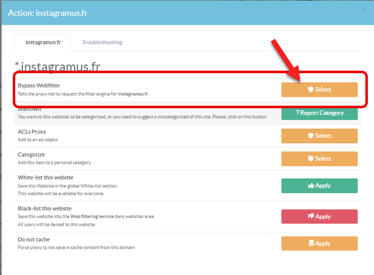374x275 pixels.
Task: Click the '*.instagramus.fr' large heading
Action: click(x=57, y=66)
